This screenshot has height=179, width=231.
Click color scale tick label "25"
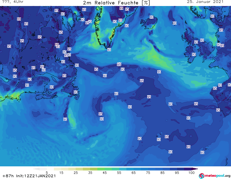(76, 173)
